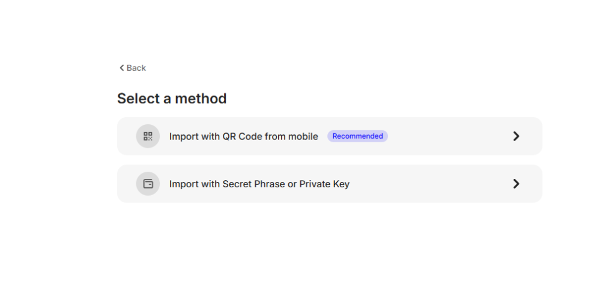Click the word "method" in the heading
Screen dimensions: 615x302
(x=201, y=98)
